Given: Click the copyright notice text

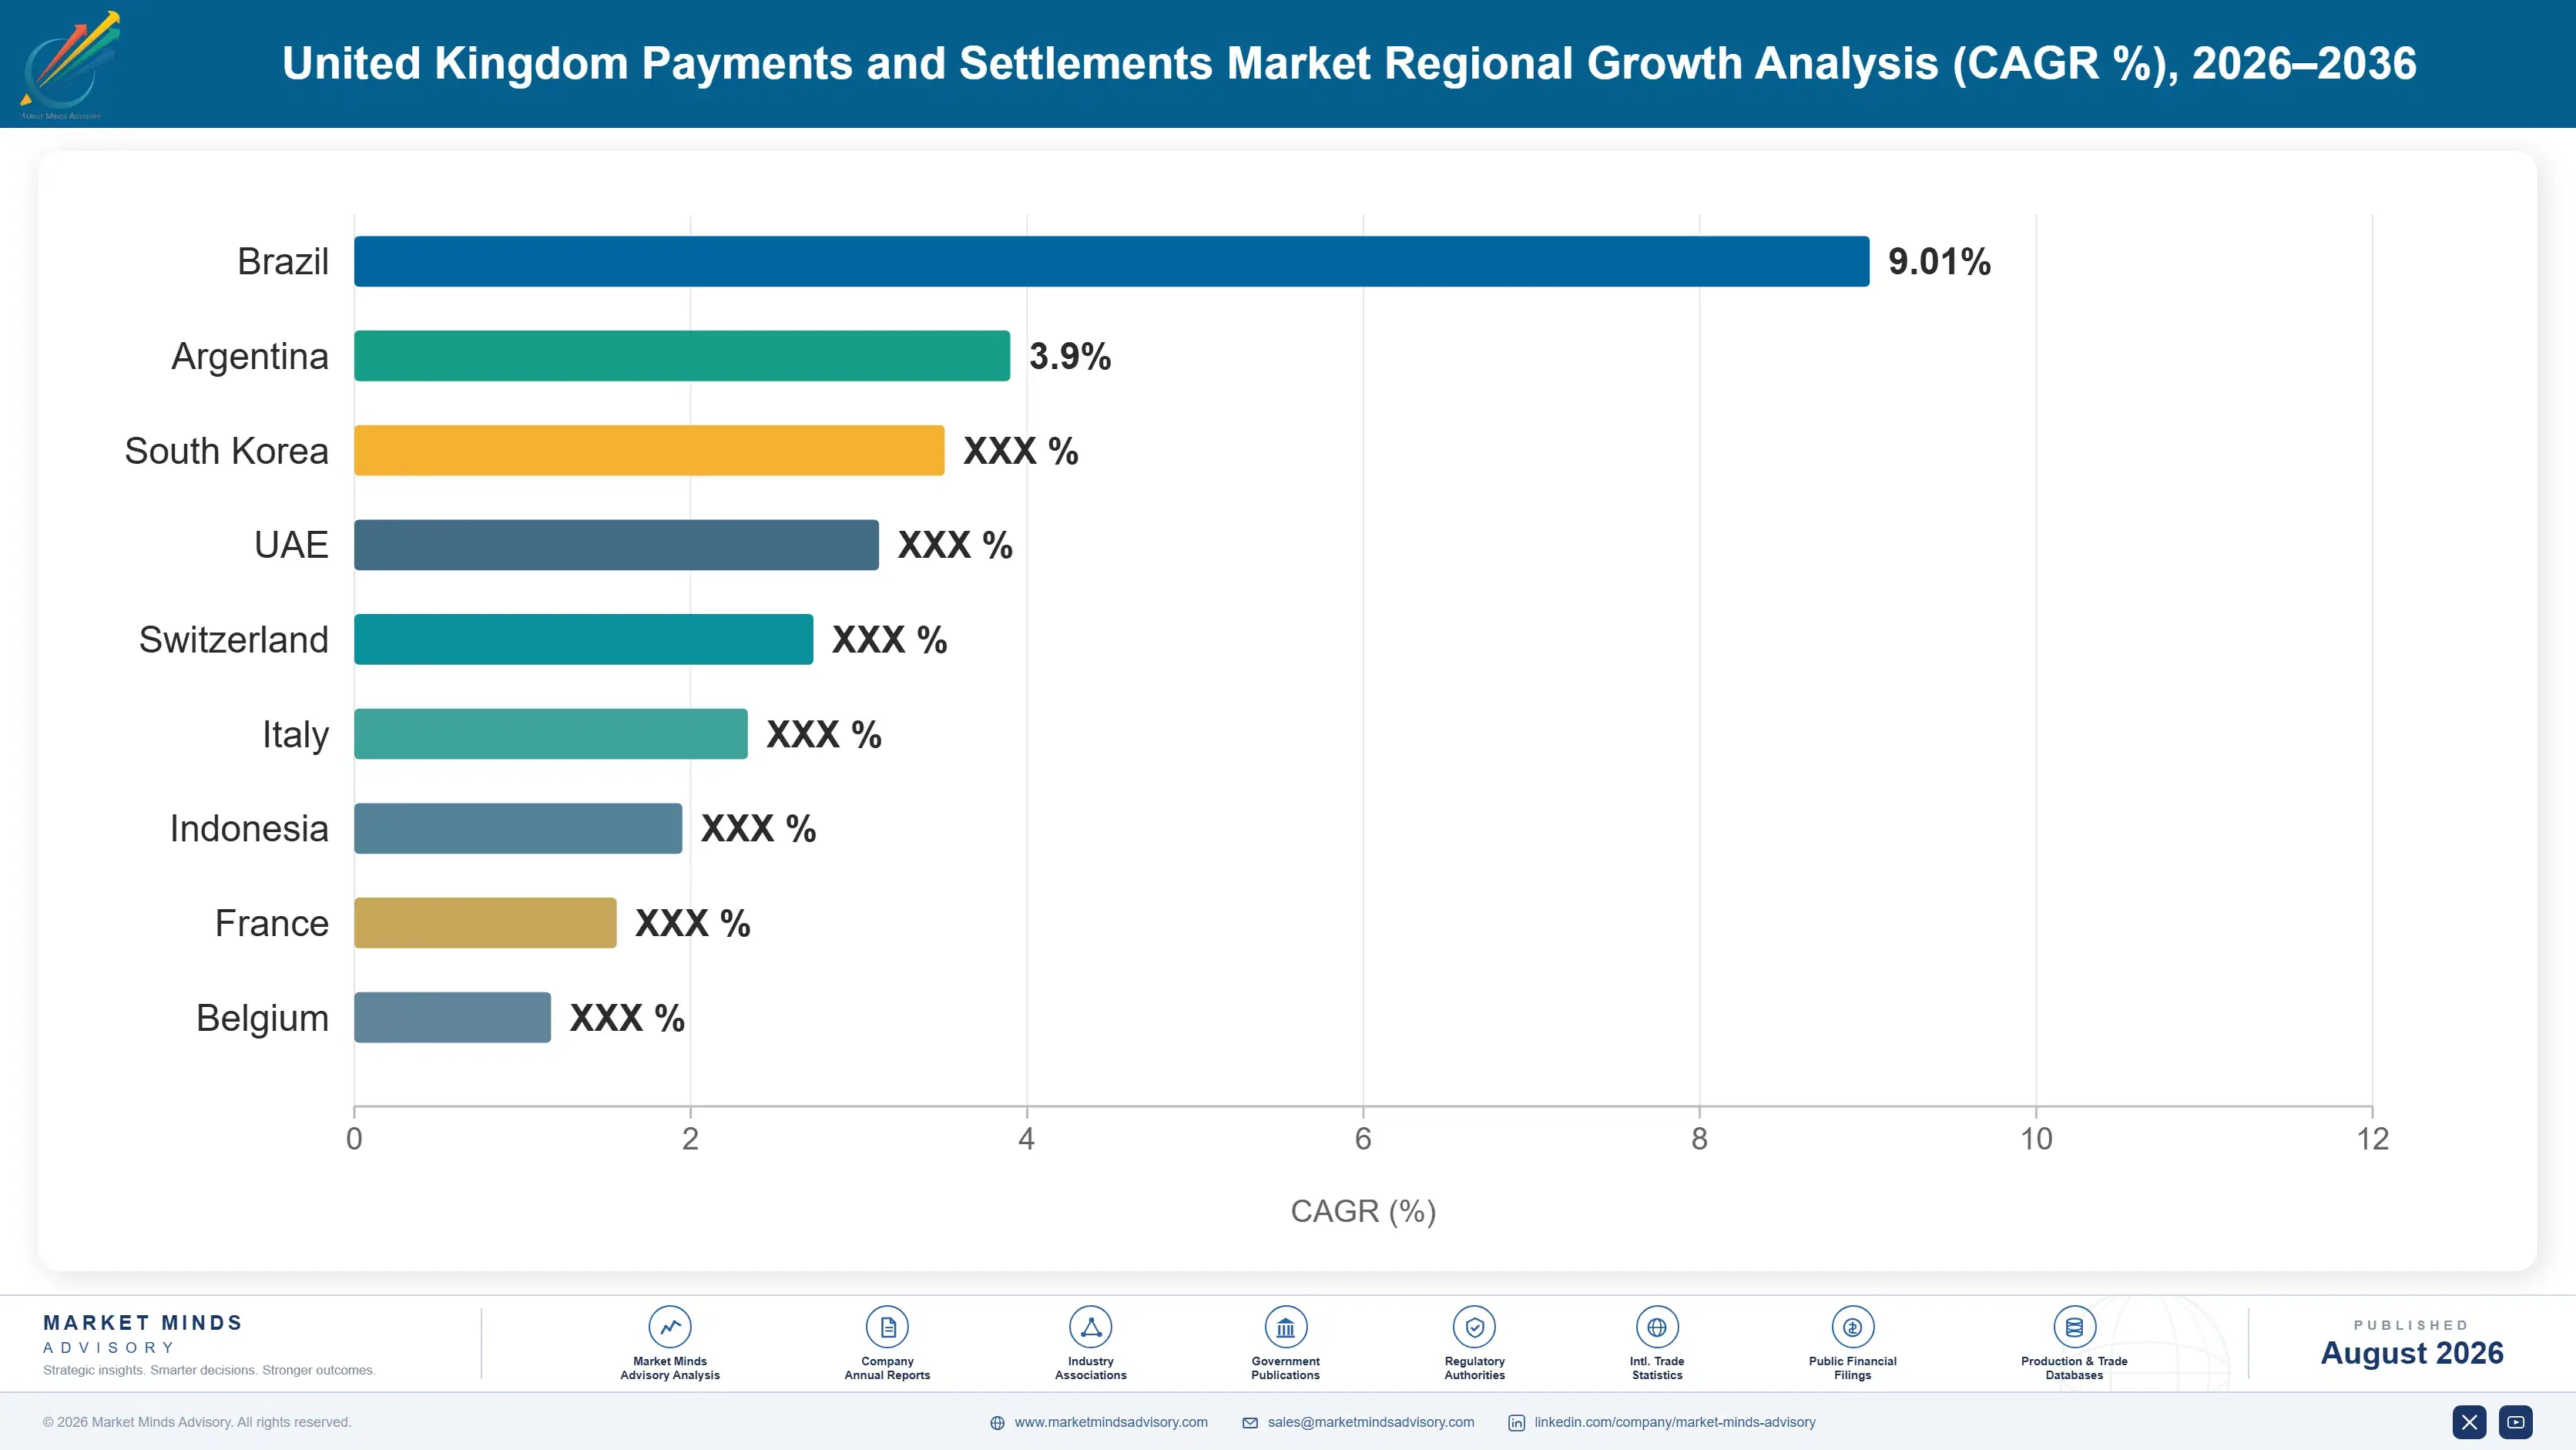Looking at the screenshot, I should (x=197, y=1422).
